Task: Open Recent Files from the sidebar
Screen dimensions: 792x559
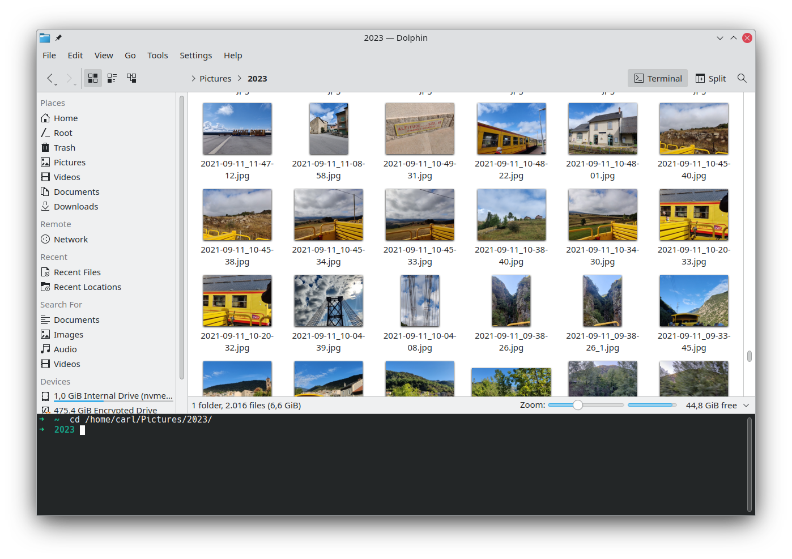Action: point(77,272)
